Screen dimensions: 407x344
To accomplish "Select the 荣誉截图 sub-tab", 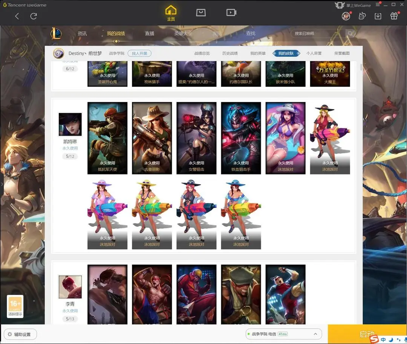I will [342, 54].
